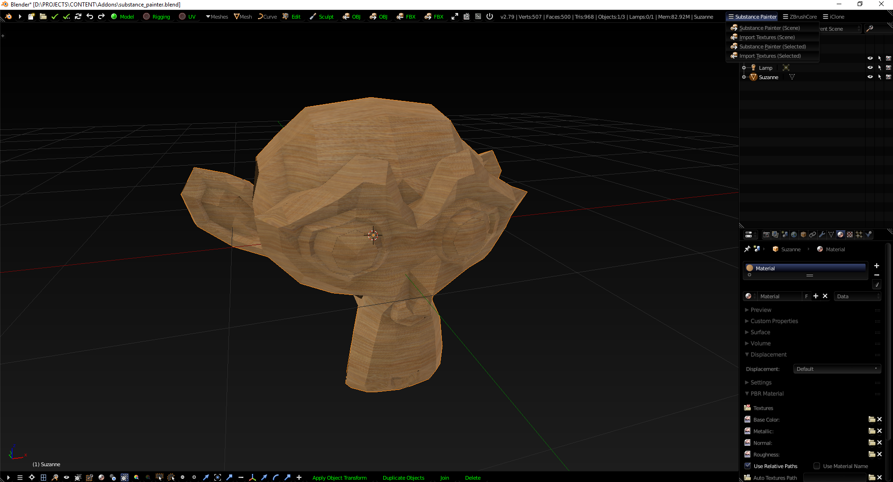
Task: Click the Sculpt mode button
Action: click(322, 16)
